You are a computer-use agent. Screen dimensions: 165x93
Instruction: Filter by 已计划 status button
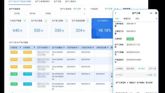[17, 13]
